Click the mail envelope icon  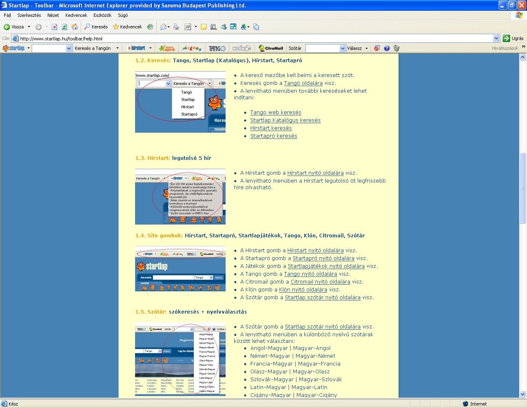163,27
